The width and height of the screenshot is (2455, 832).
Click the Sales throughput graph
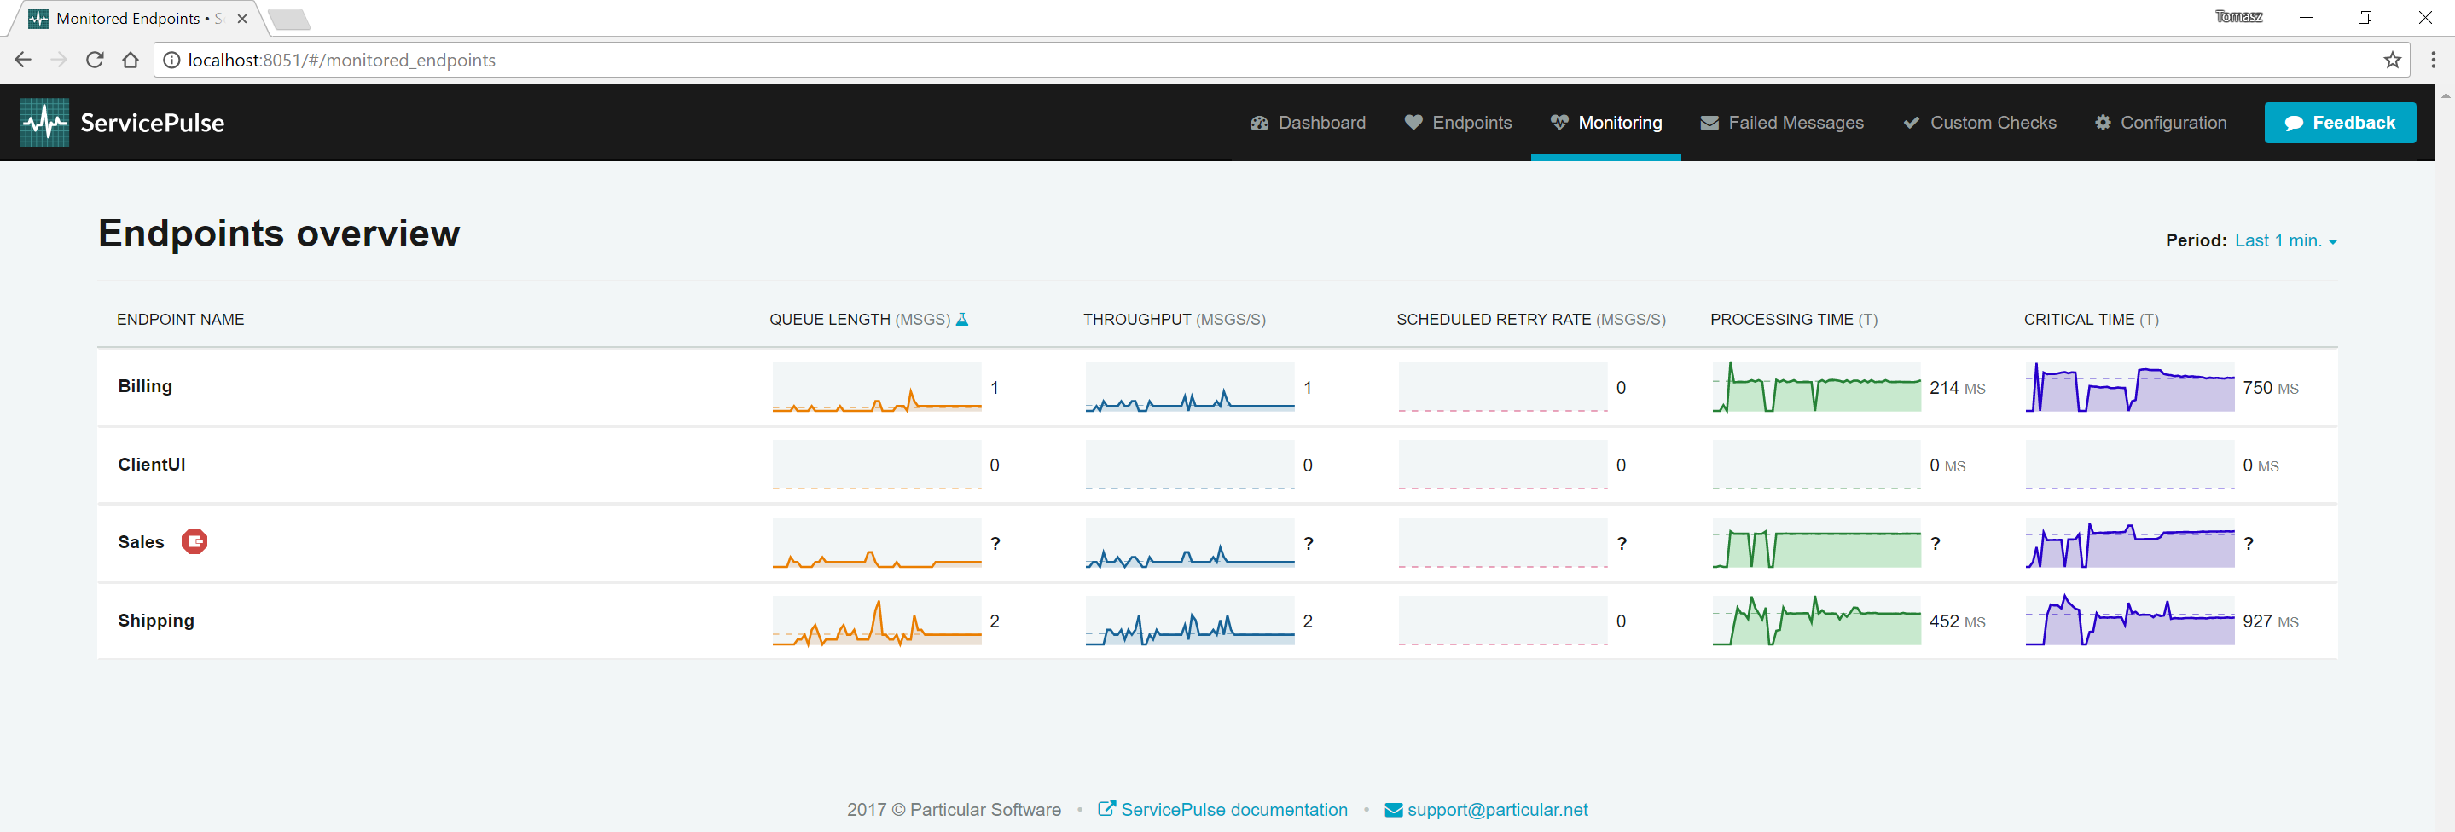coord(1189,544)
